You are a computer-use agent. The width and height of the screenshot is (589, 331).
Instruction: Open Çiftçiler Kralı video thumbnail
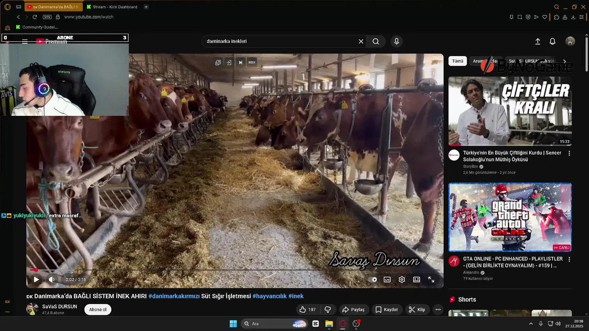(510, 111)
